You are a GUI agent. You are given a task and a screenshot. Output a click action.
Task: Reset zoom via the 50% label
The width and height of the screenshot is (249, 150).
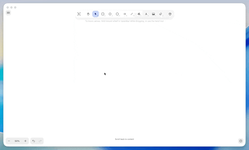click(x=17, y=141)
